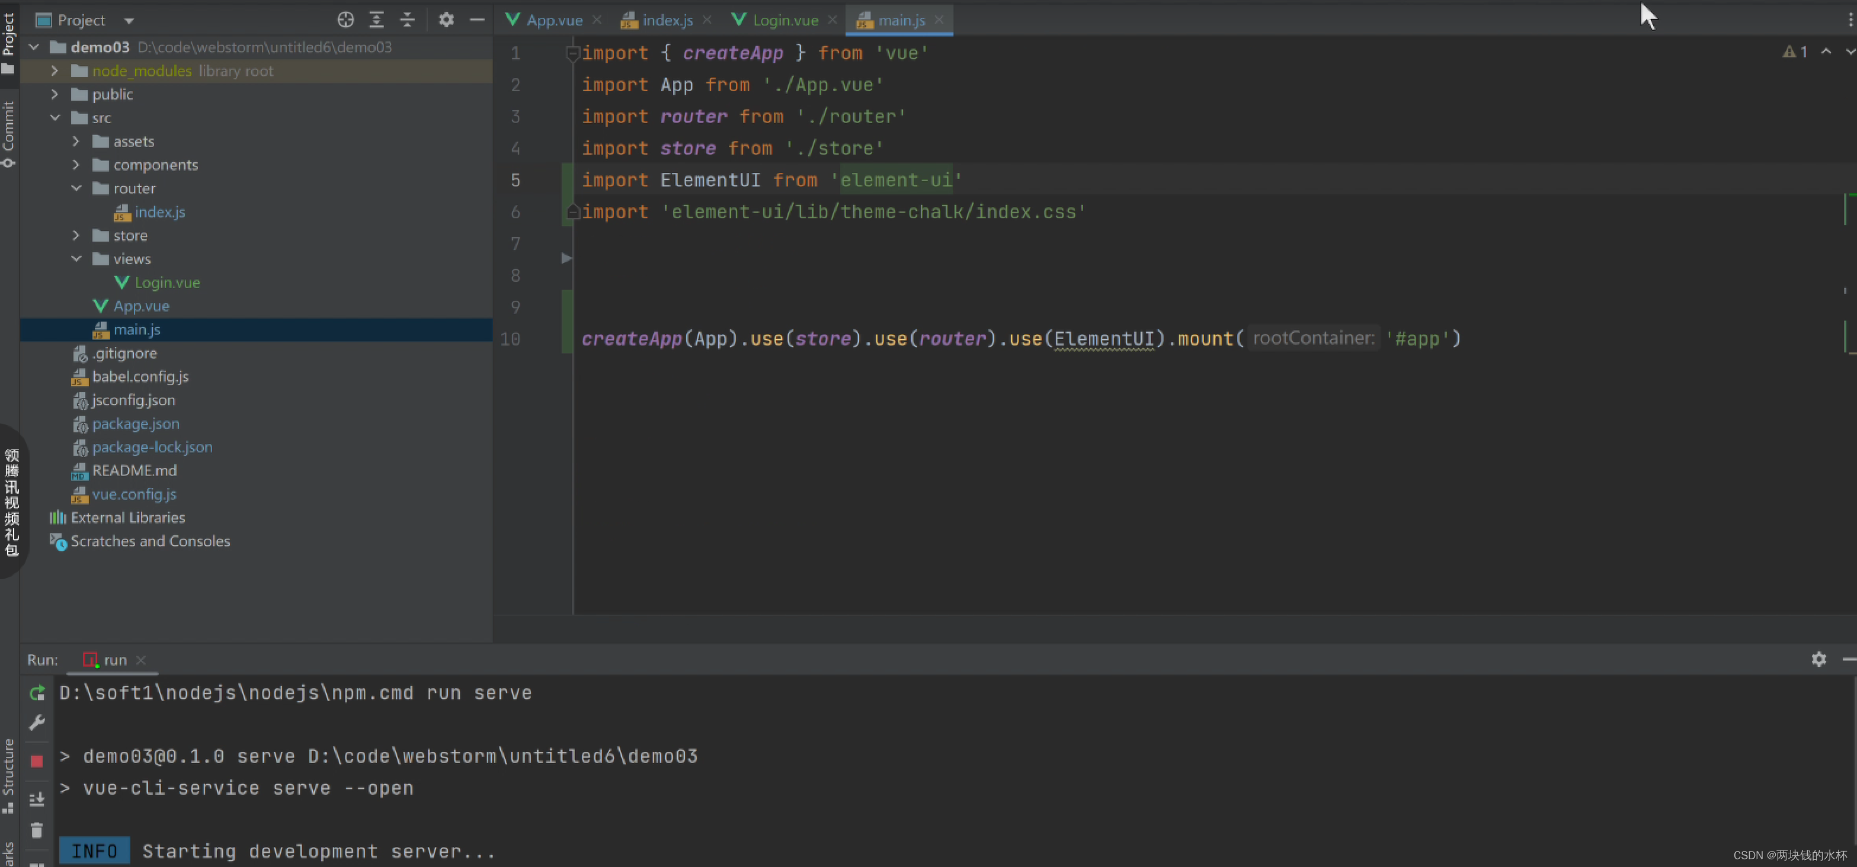Switch to the App.vue editor tab
The image size is (1857, 867).
[x=553, y=20]
